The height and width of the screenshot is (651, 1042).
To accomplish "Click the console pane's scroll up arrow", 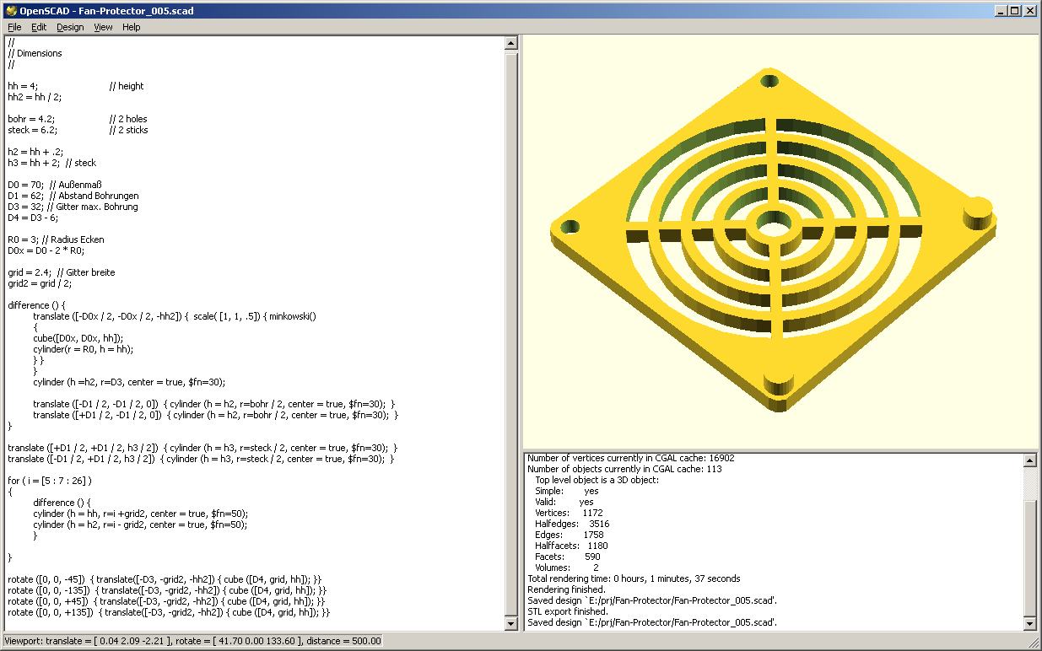I will click(x=1029, y=460).
